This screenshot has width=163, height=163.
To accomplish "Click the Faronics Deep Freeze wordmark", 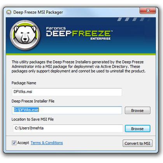I will pyautogui.click(x=79, y=32).
